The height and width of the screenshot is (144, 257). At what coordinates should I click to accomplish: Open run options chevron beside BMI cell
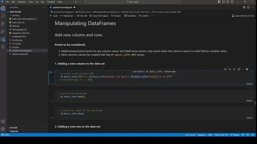click(x=53, y=72)
